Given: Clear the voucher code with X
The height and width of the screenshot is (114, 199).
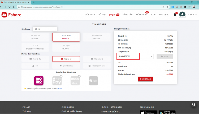Looking at the screenshot, I should [152, 56].
